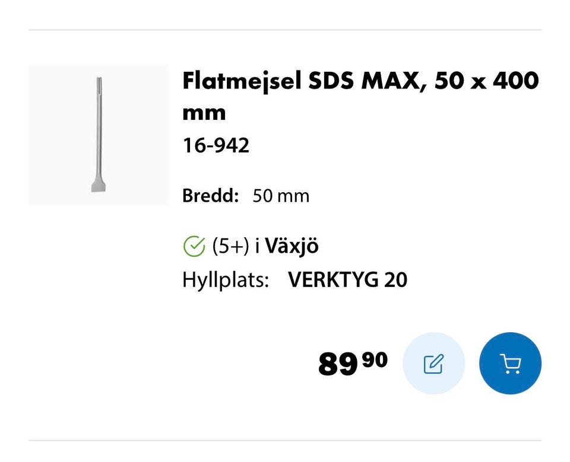The height and width of the screenshot is (462, 570).
Task: Click the pencil edit note icon
Action: coord(433,363)
